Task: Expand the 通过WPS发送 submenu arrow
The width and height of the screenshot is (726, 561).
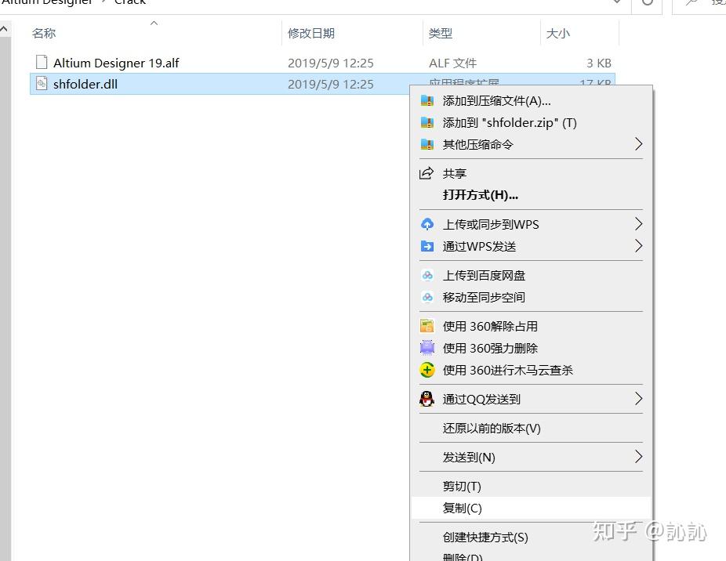Action: pyautogui.click(x=638, y=246)
